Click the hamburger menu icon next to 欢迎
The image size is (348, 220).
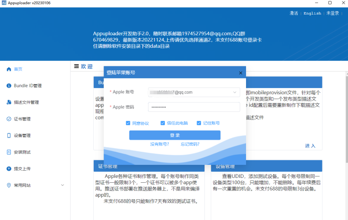tap(76, 66)
